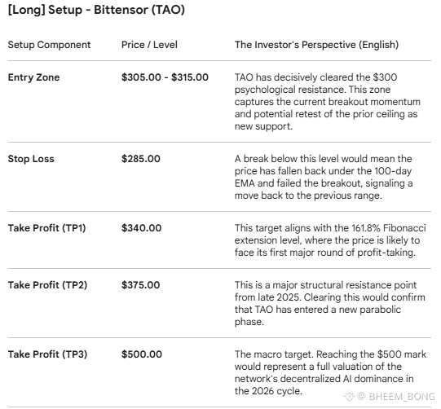Screen dimensions: 441x409
Task: Click the description mentioning 161.8% Fibonacci extension
Action: [x=330, y=240]
